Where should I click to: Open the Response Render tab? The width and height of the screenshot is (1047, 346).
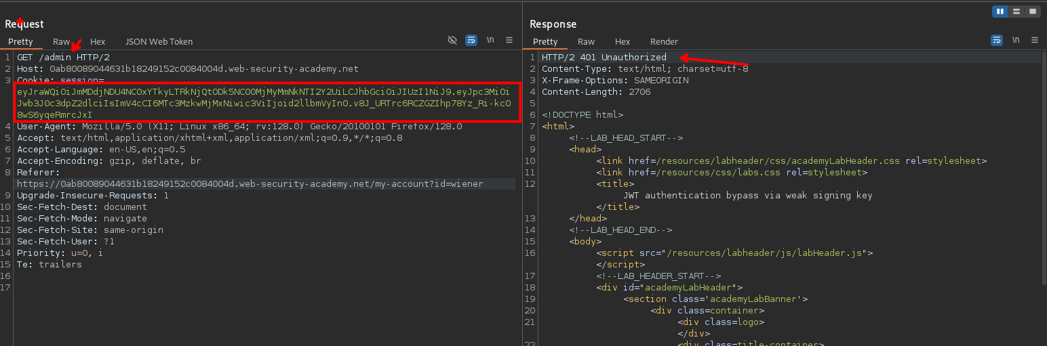click(x=664, y=42)
